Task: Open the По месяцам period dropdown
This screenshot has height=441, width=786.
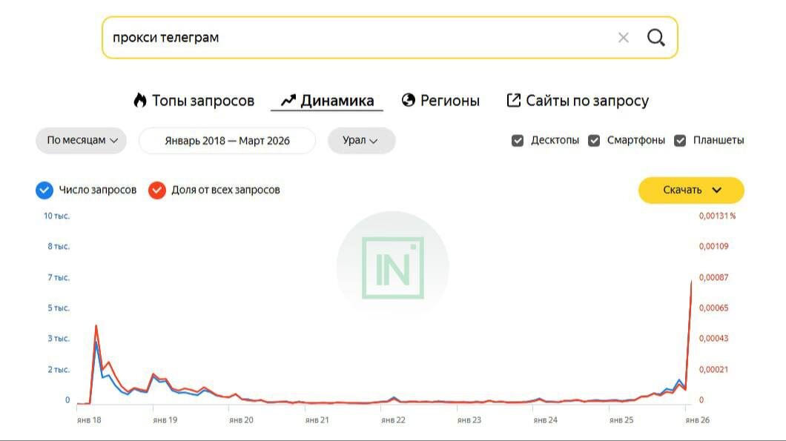Action: tap(82, 141)
